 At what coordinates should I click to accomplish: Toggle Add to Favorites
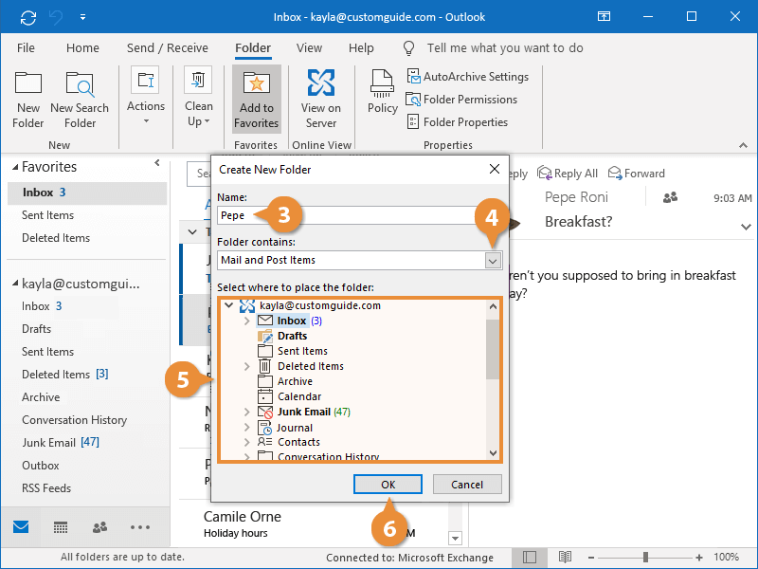(256, 101)
